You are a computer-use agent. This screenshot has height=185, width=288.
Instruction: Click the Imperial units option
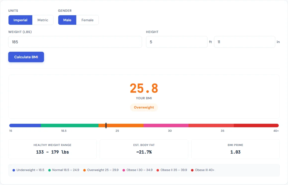coord(20,20)
